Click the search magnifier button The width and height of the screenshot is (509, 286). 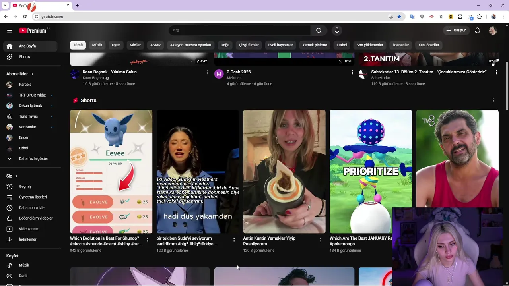coord(319,31)
